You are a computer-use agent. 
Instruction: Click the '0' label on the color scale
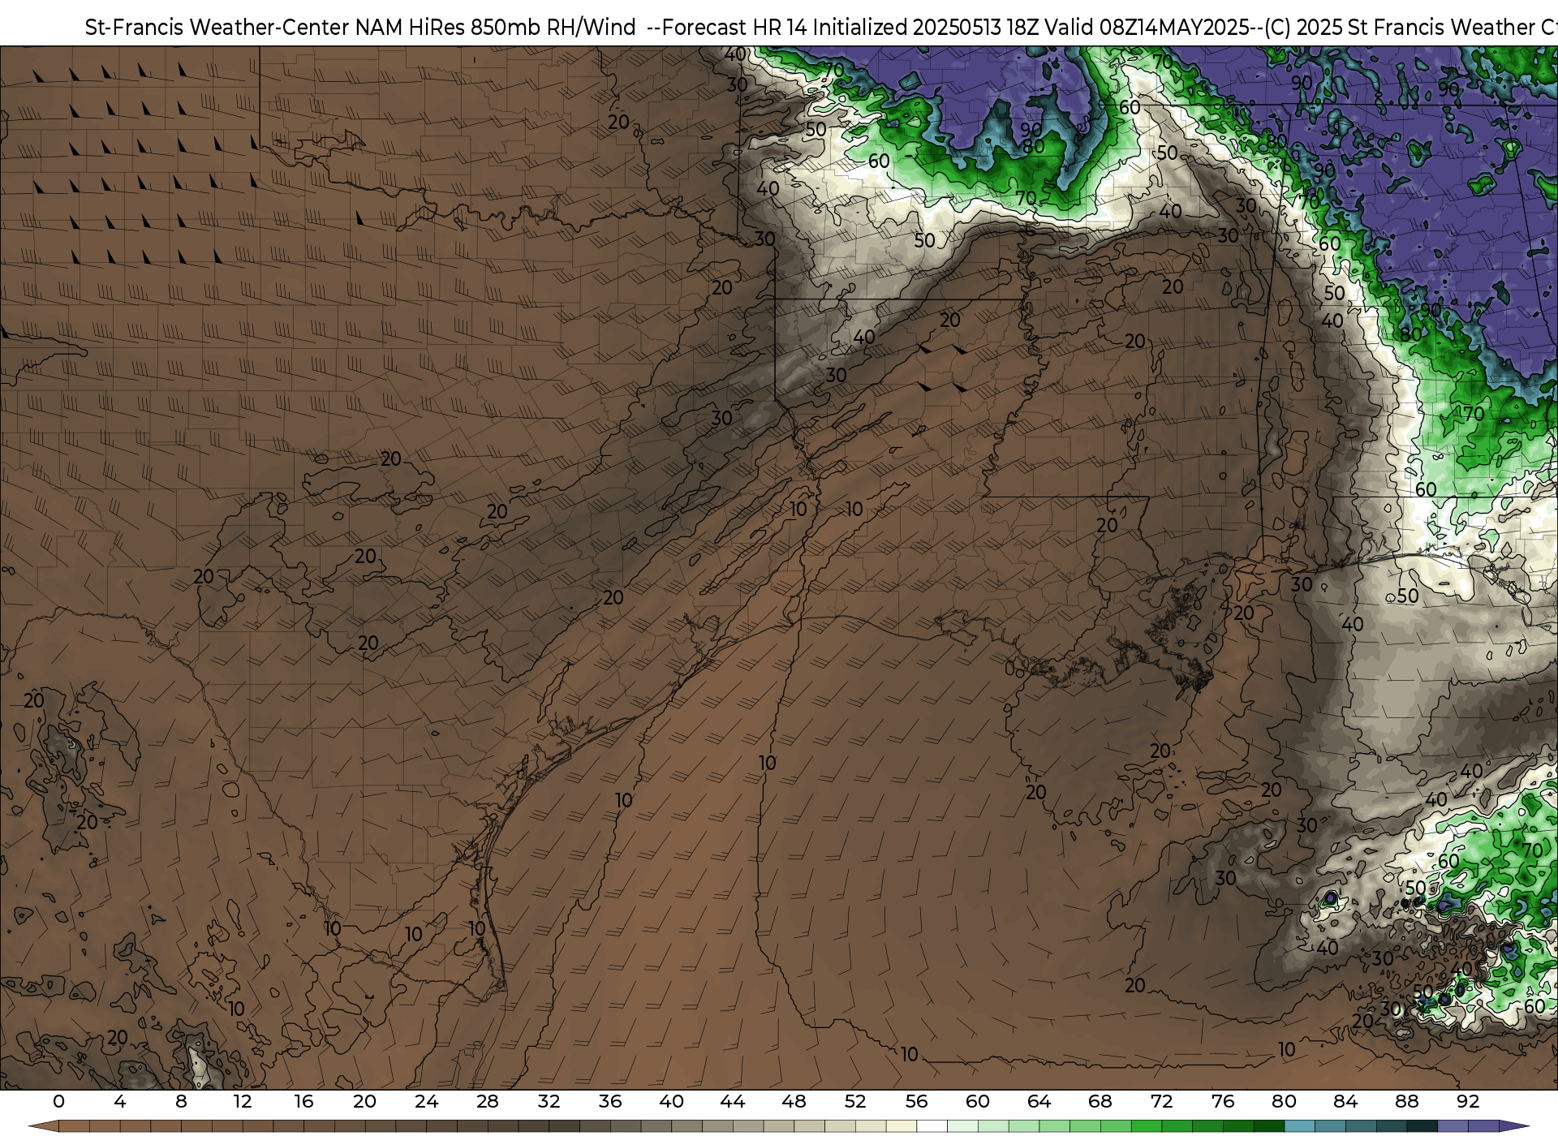[58, 1101]
